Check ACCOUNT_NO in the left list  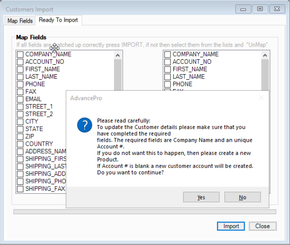click(x=20, y=62)
